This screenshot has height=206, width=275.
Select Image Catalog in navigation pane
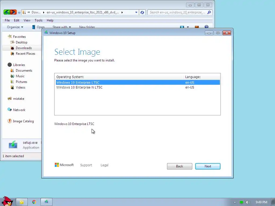[21, 121]
